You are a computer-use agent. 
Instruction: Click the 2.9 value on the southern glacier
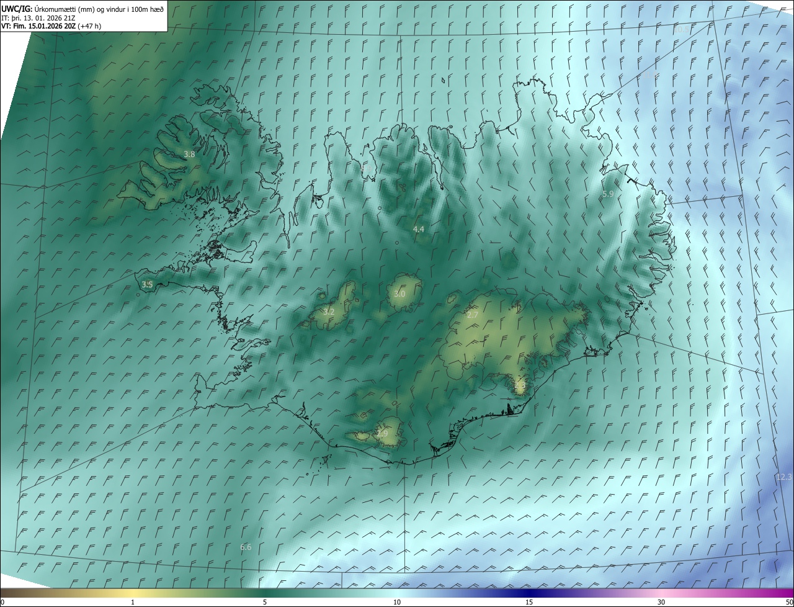pos(382,433)
